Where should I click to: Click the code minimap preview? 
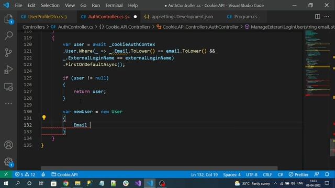pos(317,64)
